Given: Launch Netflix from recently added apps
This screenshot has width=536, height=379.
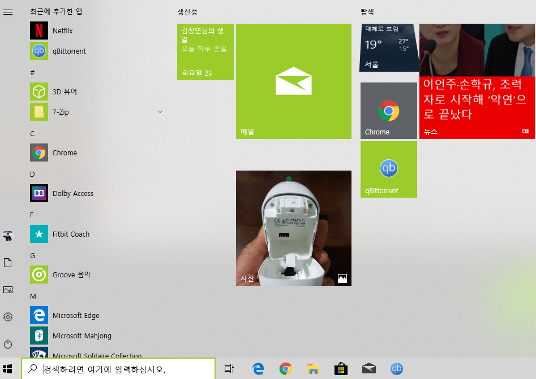Looking at the screenshot, I should point(96,31).
